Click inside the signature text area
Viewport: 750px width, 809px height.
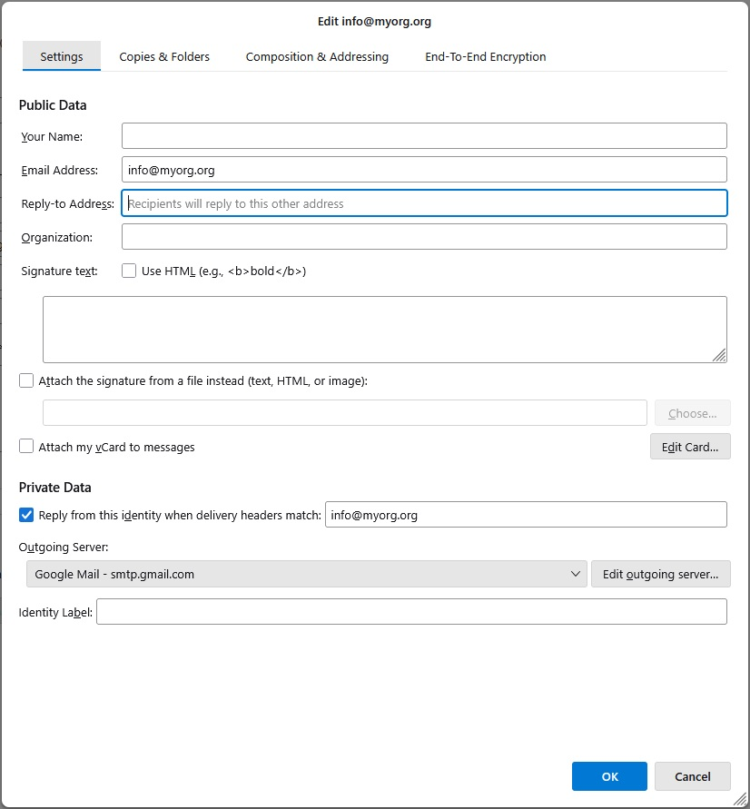pyautogui.click(x=384, y=330)
